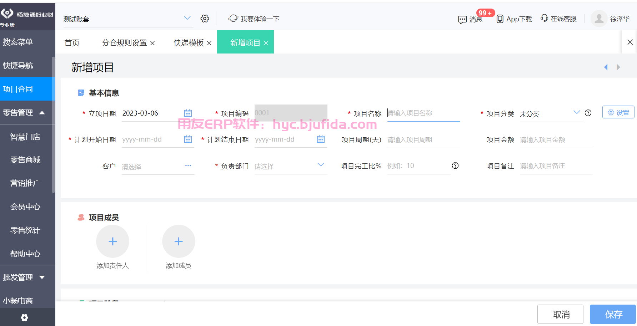Click plus icon to 添加成员
Screen dimensions: 637x326
[179, 241]
